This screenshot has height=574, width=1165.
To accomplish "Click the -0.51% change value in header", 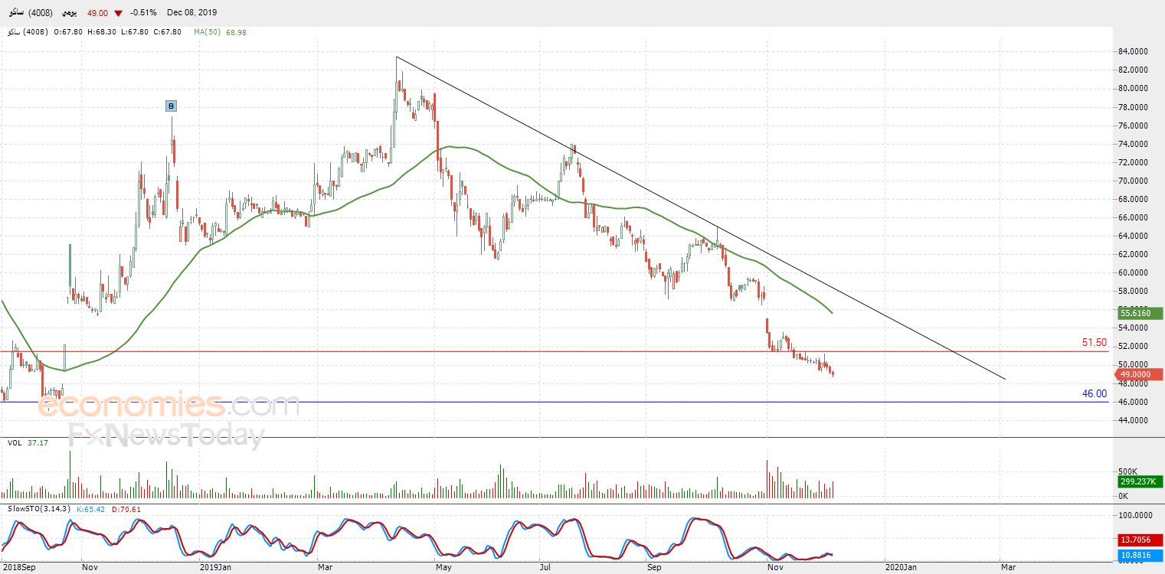I will pos(142,12).
